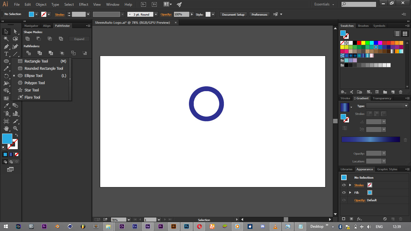Select the Direct Selection tool

click(15, 32)
